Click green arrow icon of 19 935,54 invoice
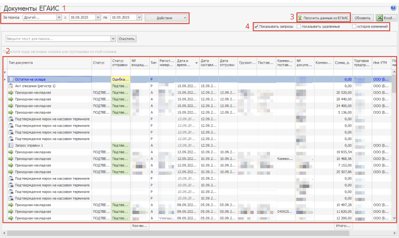Screen dimensions: 399x238 click(11, 152)
